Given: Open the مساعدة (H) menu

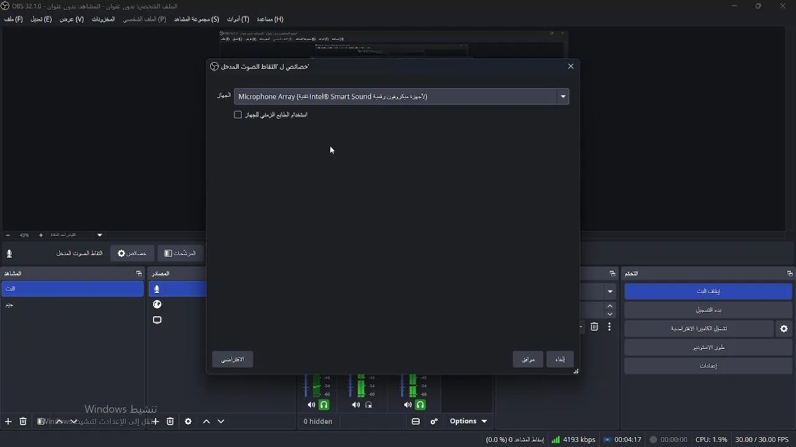Looking at the screenshot, I should (271, 19).
